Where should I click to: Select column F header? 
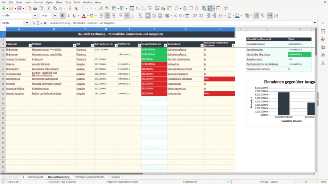click(x=154, y=29)
